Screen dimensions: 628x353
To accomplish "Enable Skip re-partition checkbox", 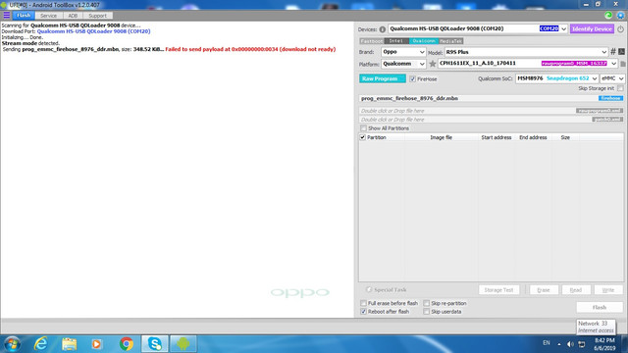I will [x=427, y=303].
